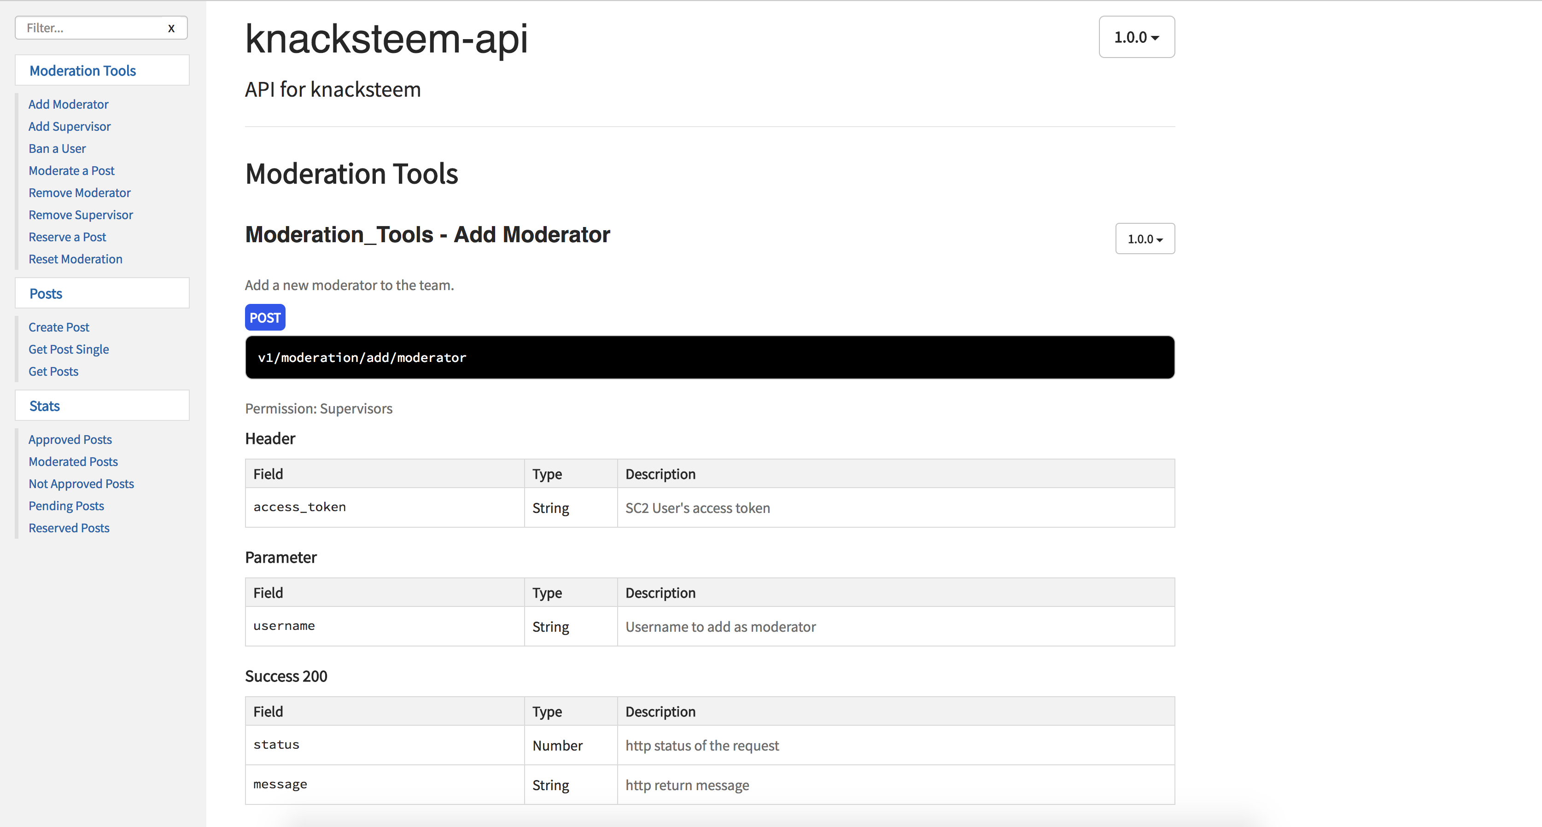The height and width of the screenshot is (827, 1542).
Task: Open the main 1.0.0 version dropdown
Action: pyautogui.click(x=1136, y=37)
